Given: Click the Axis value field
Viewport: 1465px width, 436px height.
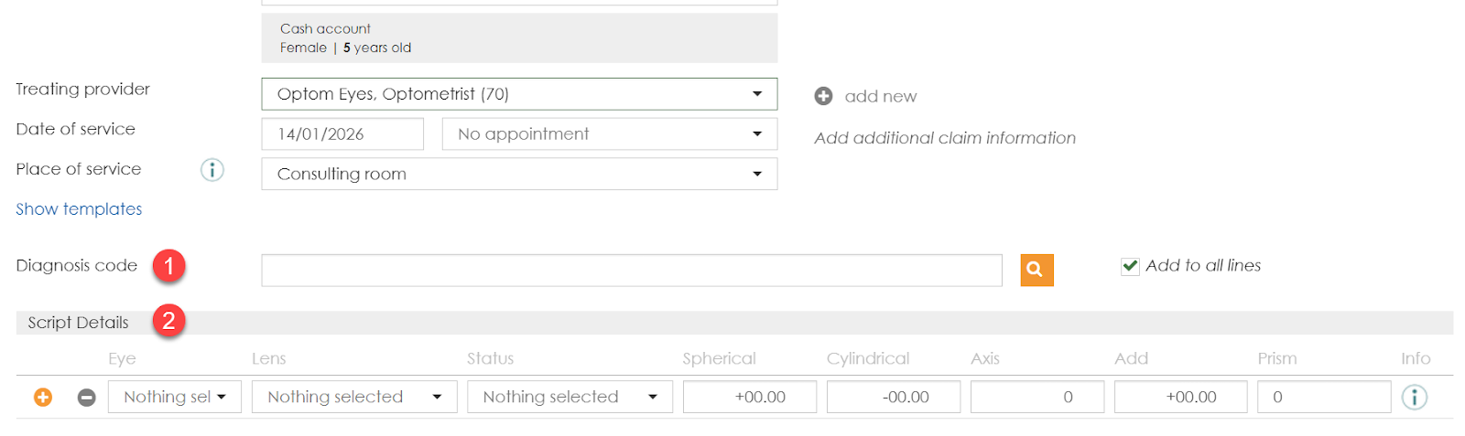Looking at the screenshot, I should coord(1036,397).
